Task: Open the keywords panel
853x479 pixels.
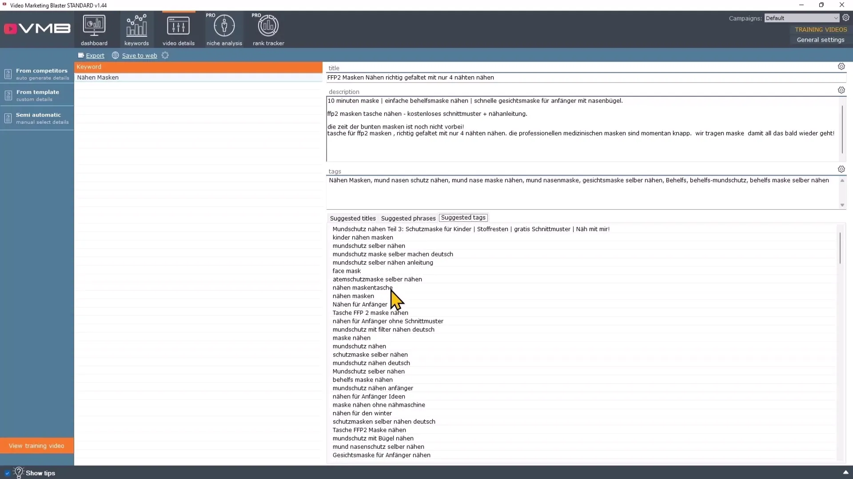Action: (x=136, y=29)
